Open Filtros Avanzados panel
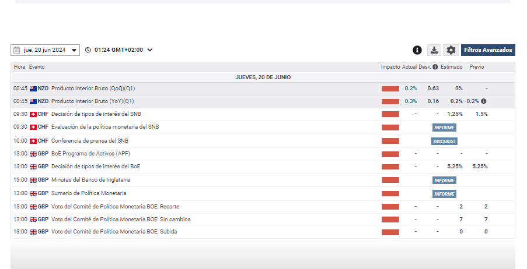This screenshot has width=527, height=269. pyautogui.click(x=488, y=50)
